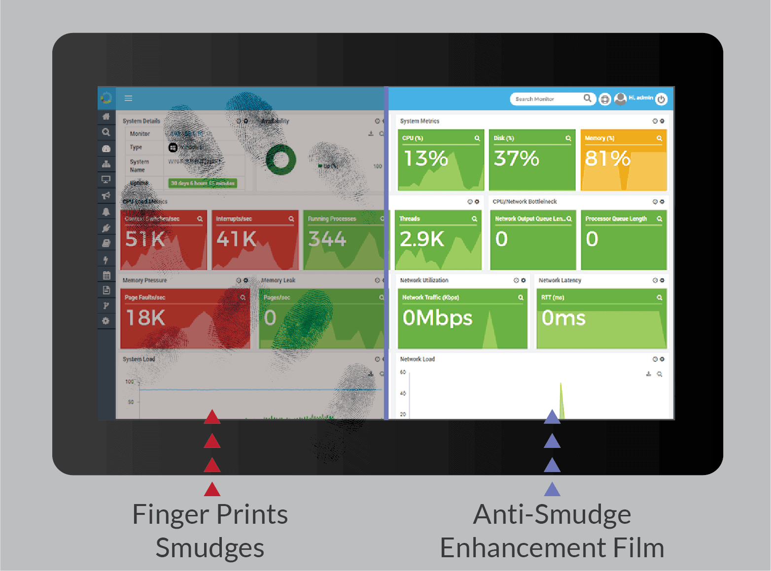Zoom into Page Faults/sec tile magnifier
The height and width of the screenshot is (571, 771).
coord(243,297)
